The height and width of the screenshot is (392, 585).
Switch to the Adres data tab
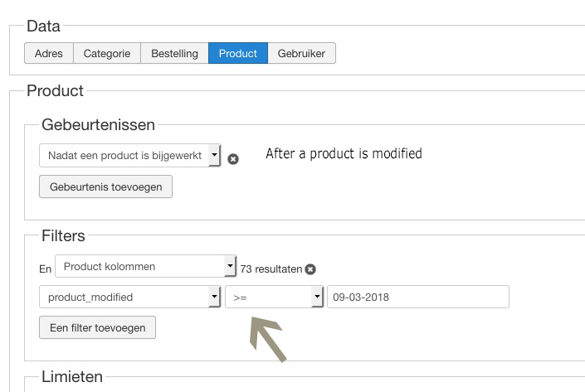[x=49, y=54]
